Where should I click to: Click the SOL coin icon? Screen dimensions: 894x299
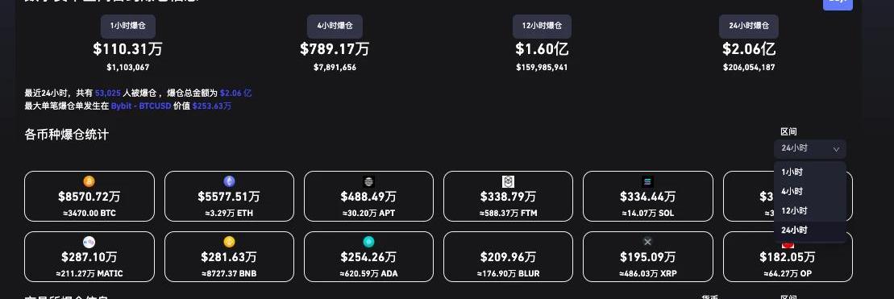647,181
